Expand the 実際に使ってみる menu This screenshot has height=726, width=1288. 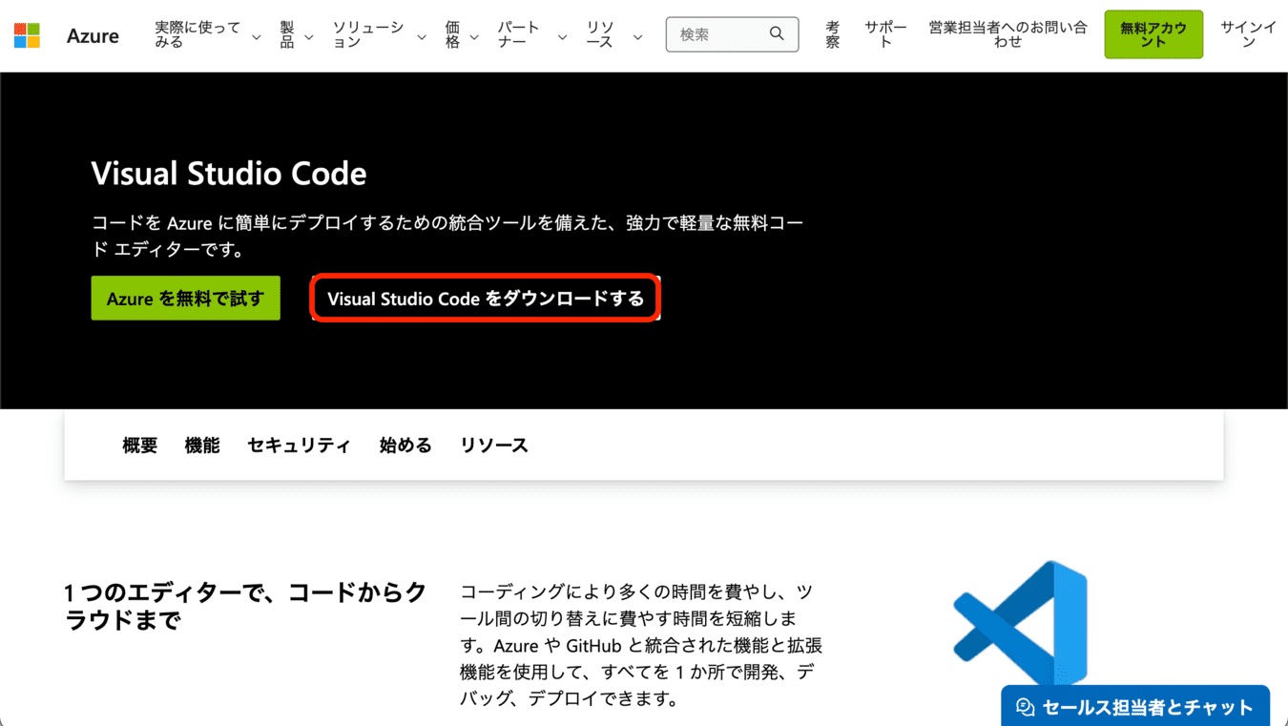[208, 35]
